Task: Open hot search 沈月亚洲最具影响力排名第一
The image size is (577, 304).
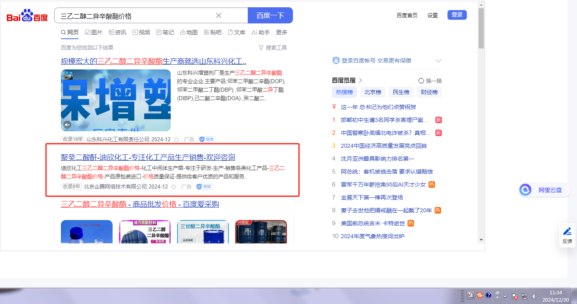Action: [x=378, y=159]
